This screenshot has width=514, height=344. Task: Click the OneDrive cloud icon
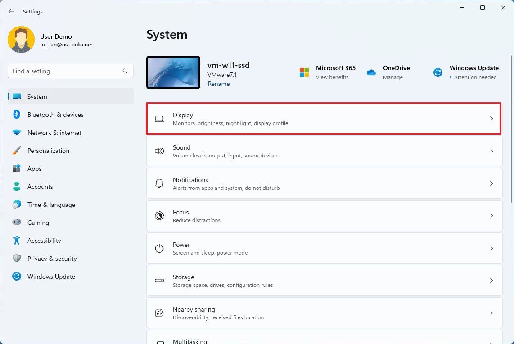(371, 72)
